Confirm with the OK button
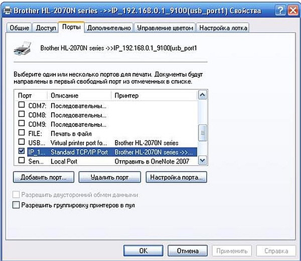The width and height of the screenshot is (301, 261). 143,250
